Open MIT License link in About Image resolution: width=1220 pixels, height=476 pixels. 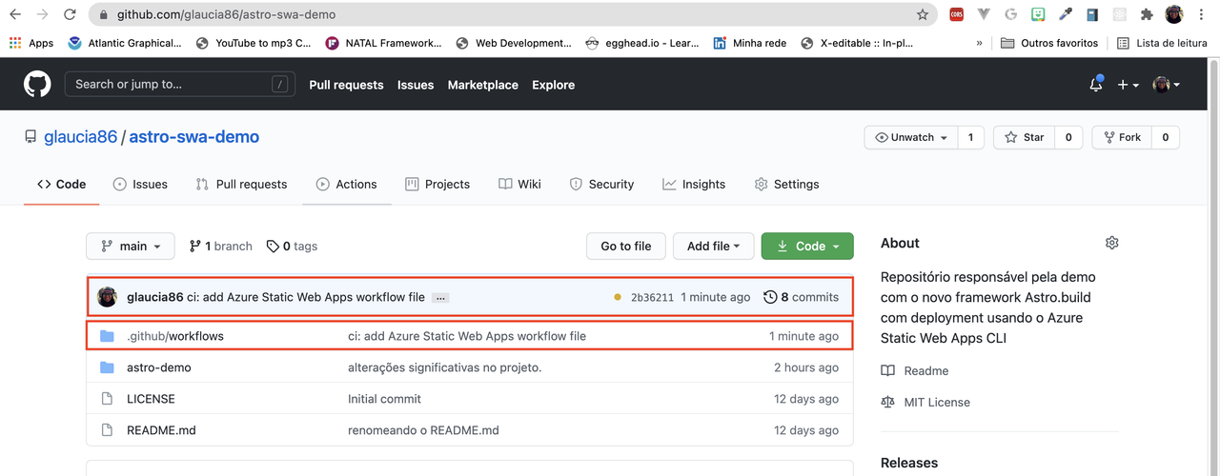[925, 402]
